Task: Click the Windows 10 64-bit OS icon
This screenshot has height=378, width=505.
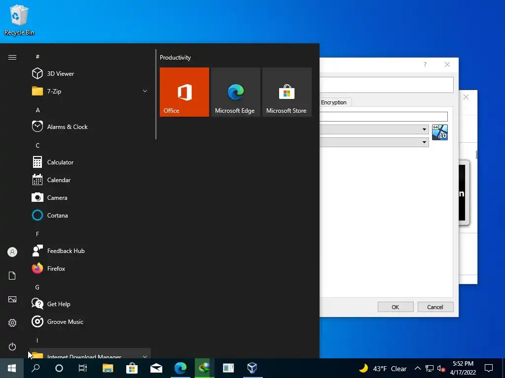Action: tap(439, 132)
